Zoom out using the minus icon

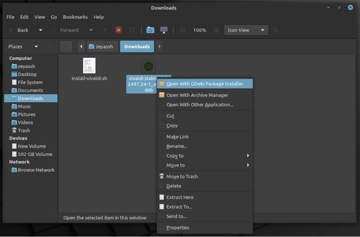tap(182, 30)
